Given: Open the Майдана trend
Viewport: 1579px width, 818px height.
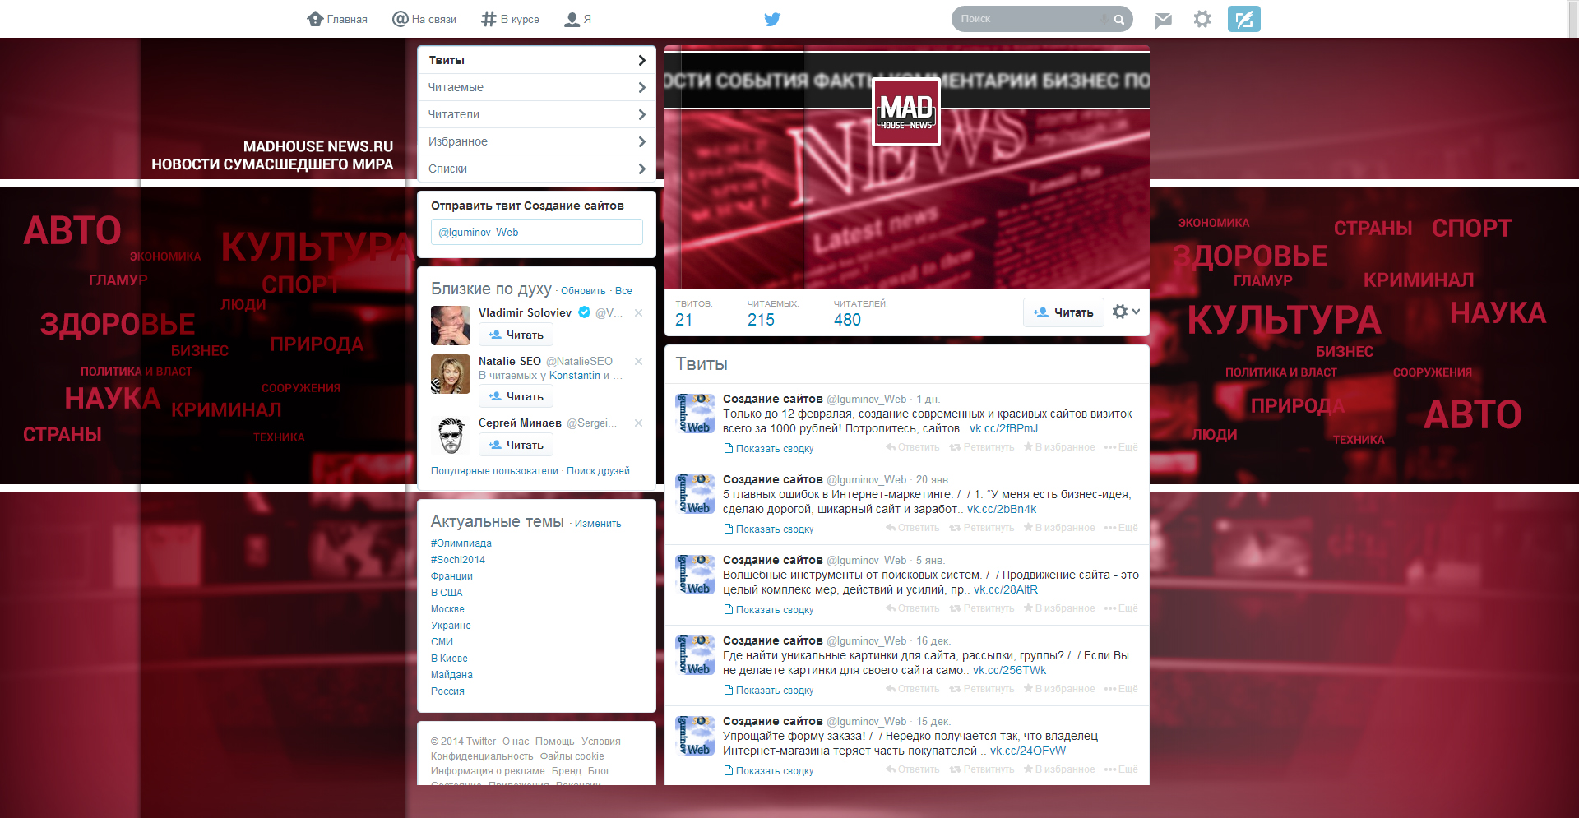Looking at the screenshot, I should (x=451, y=675).
